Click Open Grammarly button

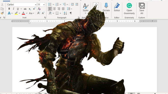[129, 9]
